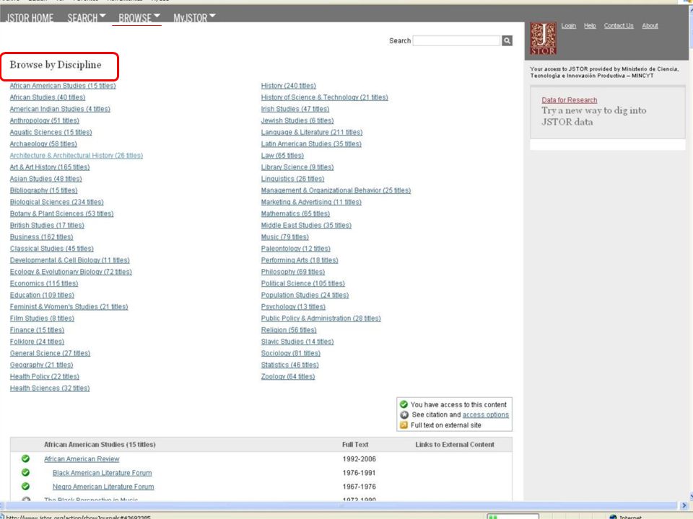Open Management & Organizational Behavior (25 titles)
The height and width of the screenshot is (519, 693).
[336, 190]
